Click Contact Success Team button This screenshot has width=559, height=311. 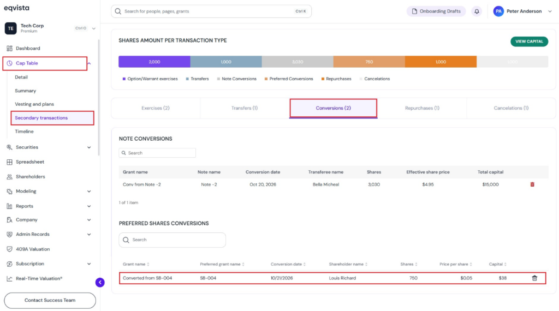(50, 300)
